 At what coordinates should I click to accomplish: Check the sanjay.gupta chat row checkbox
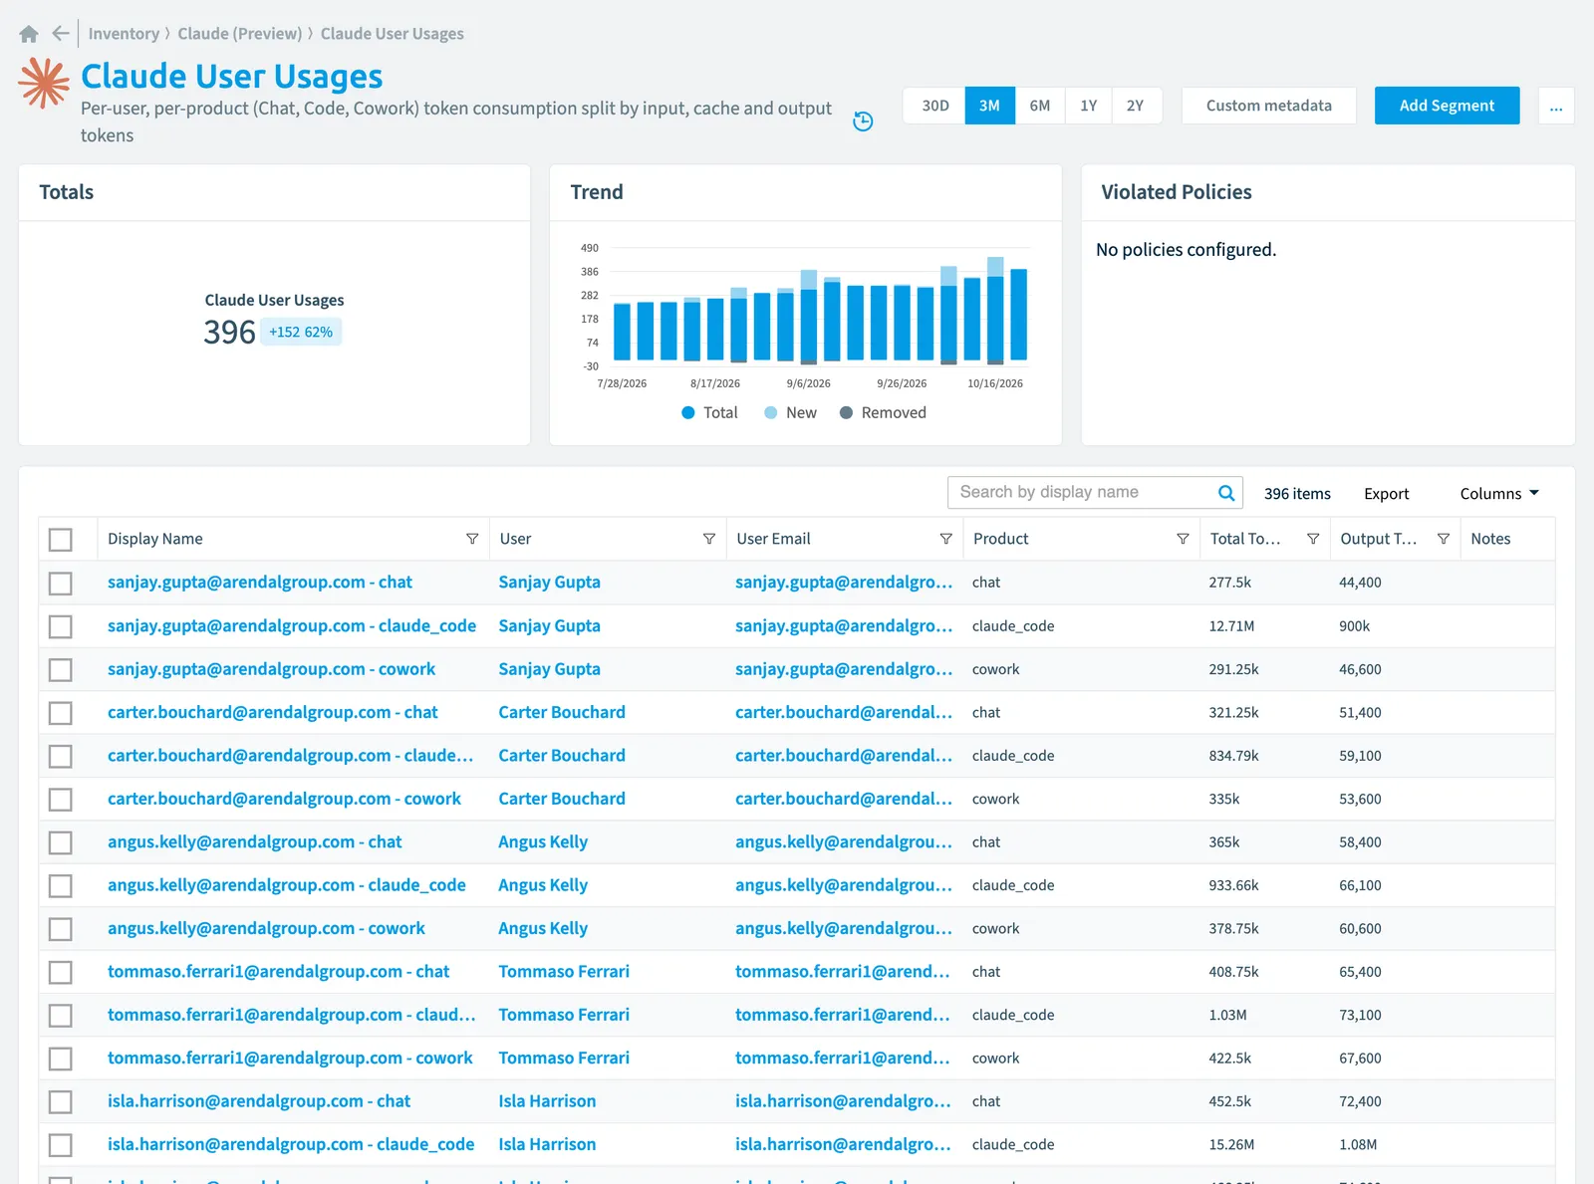(x=61, y=584)
